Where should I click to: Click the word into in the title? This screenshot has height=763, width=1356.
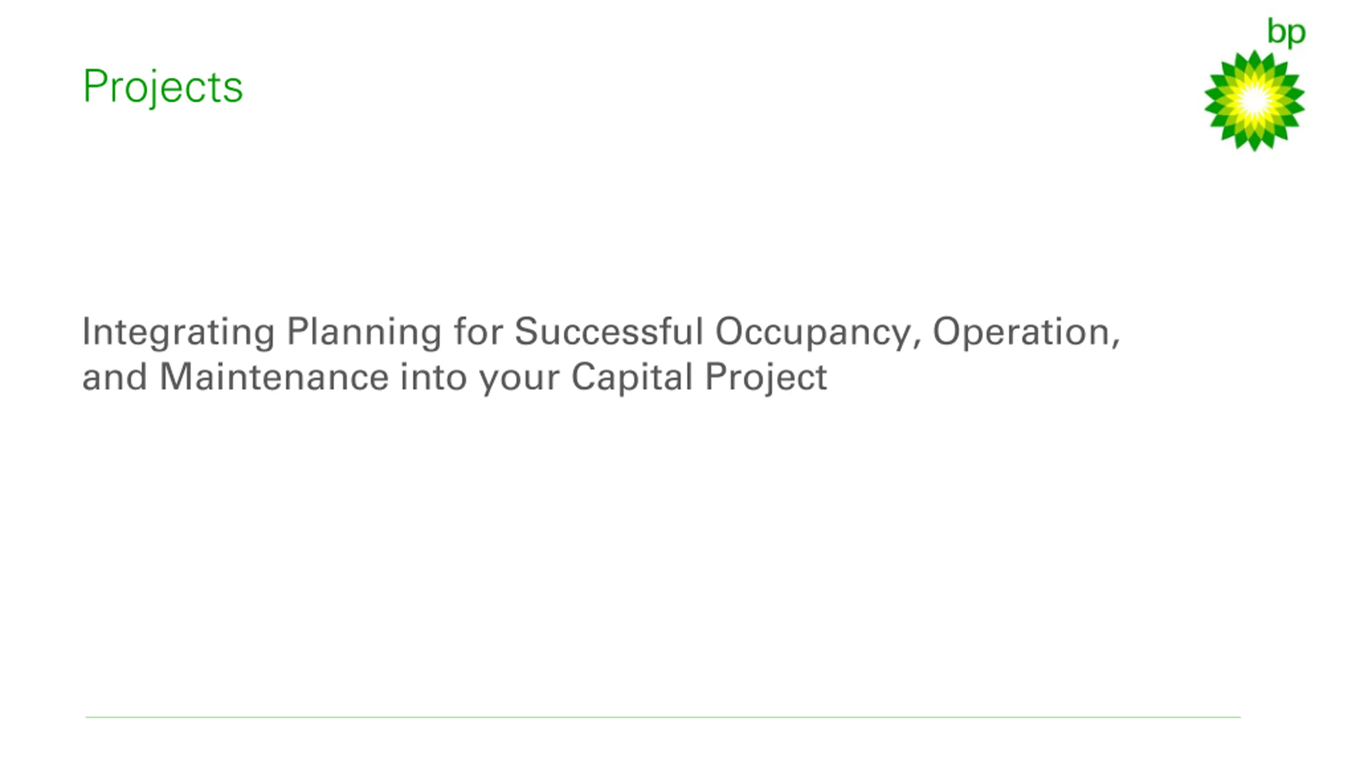pyautogui.click(x=434, y=377)
